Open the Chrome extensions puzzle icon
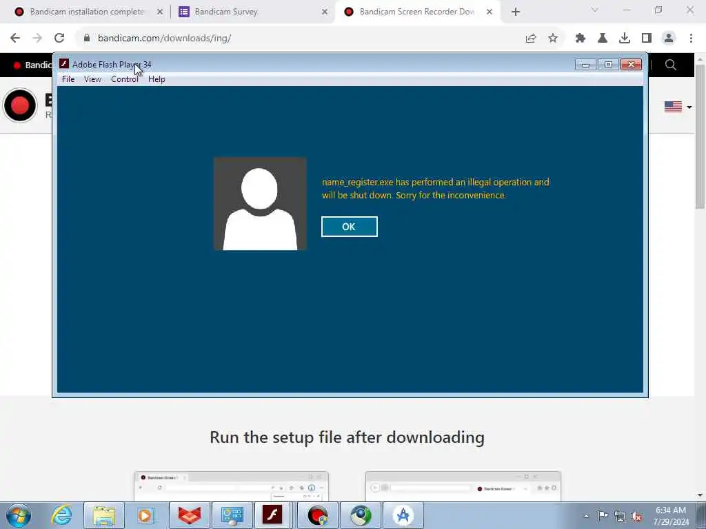Viewport: 706px width, 529px height. click(x=581, y=39)
